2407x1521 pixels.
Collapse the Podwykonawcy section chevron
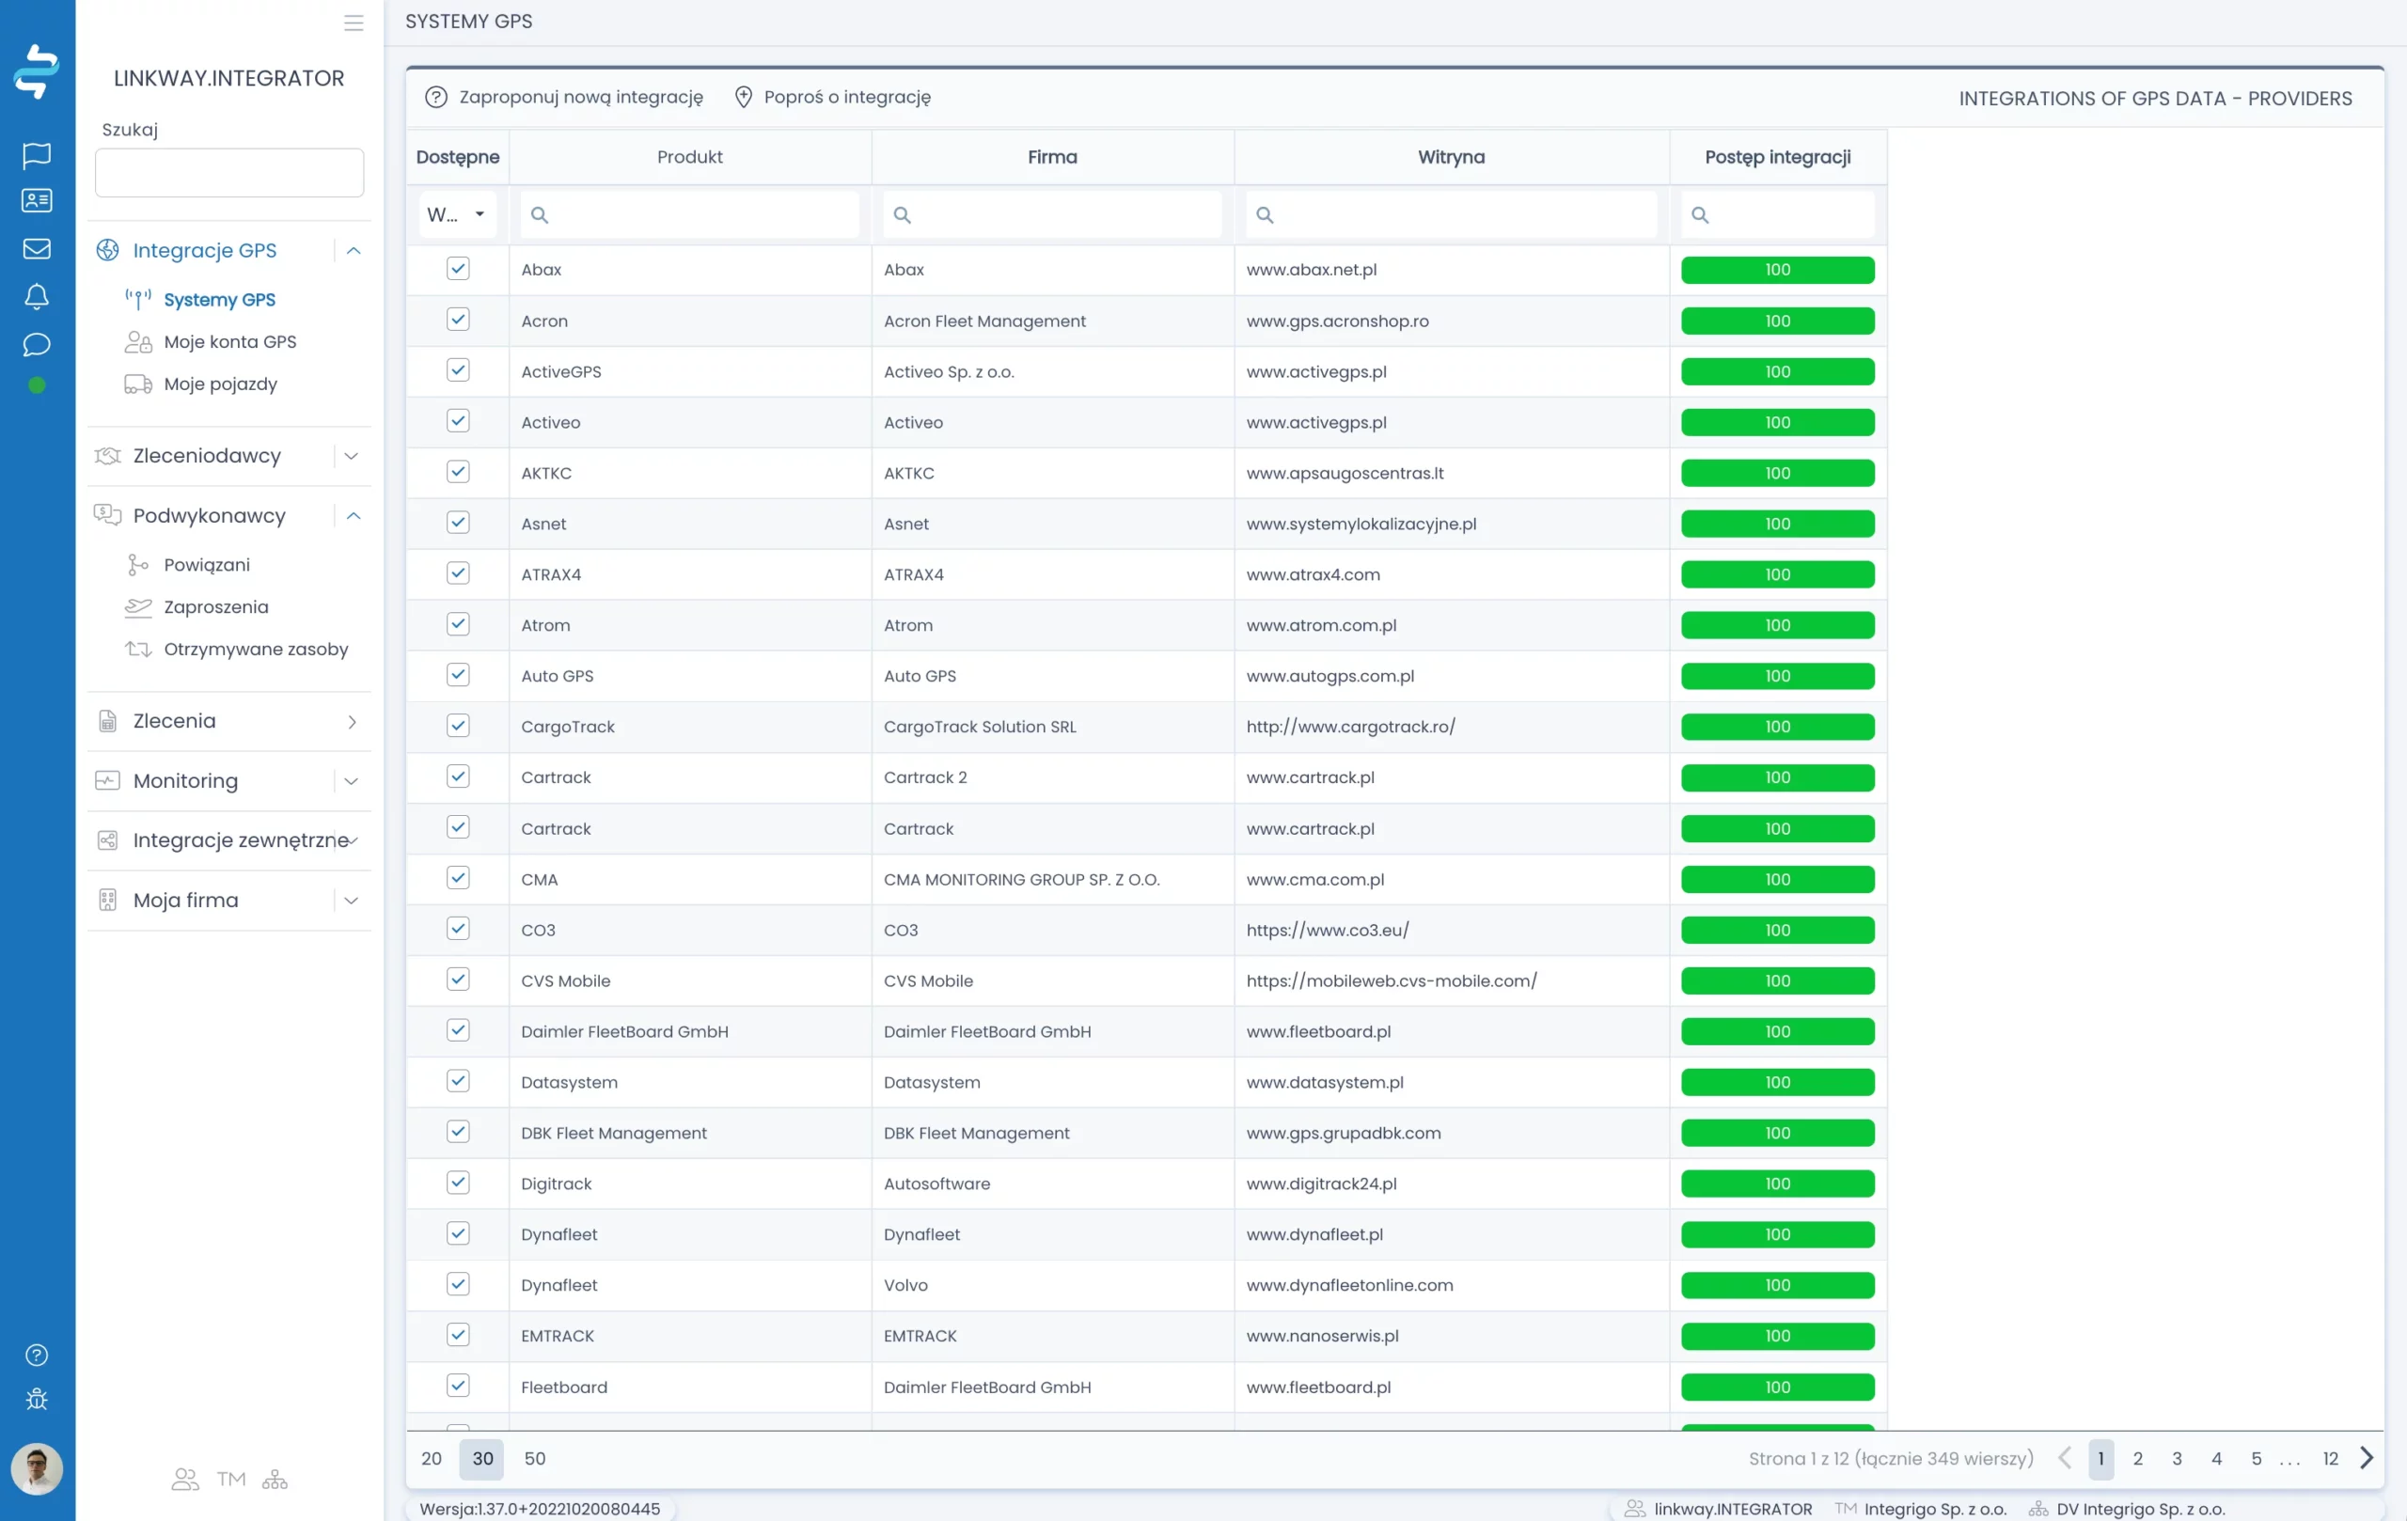pos(353,516)
